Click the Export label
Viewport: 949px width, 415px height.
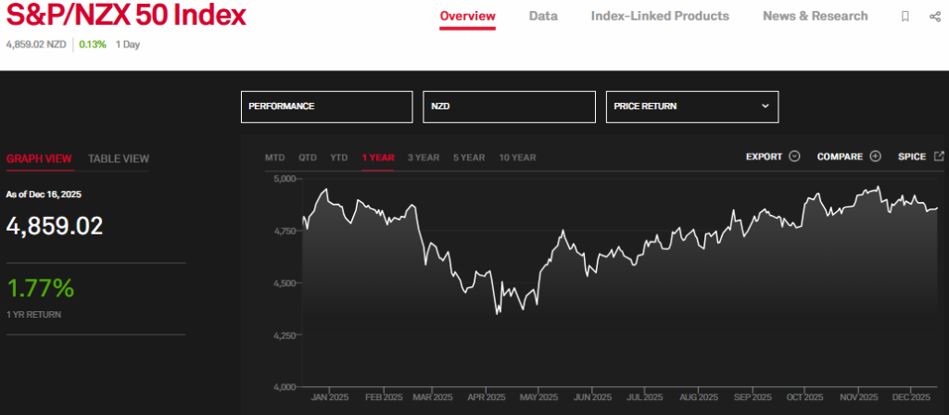(x=764, y=157)
